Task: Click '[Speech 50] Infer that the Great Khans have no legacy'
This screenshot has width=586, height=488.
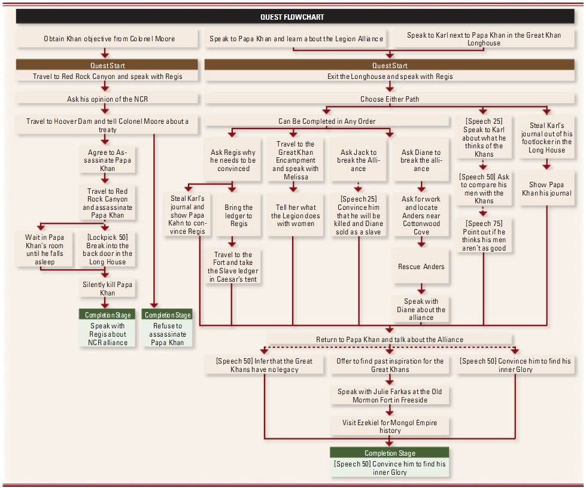Action: coord(264,365)
